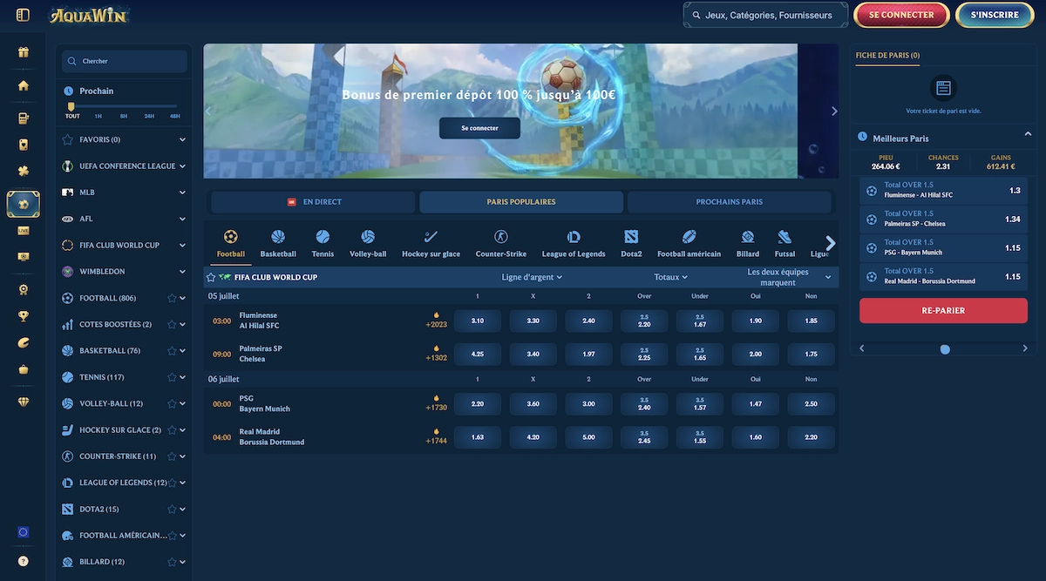Toggle the sidebar collapse icon beside logo
The height and width of the screenshot is (581, 1046).
(23, 15)
